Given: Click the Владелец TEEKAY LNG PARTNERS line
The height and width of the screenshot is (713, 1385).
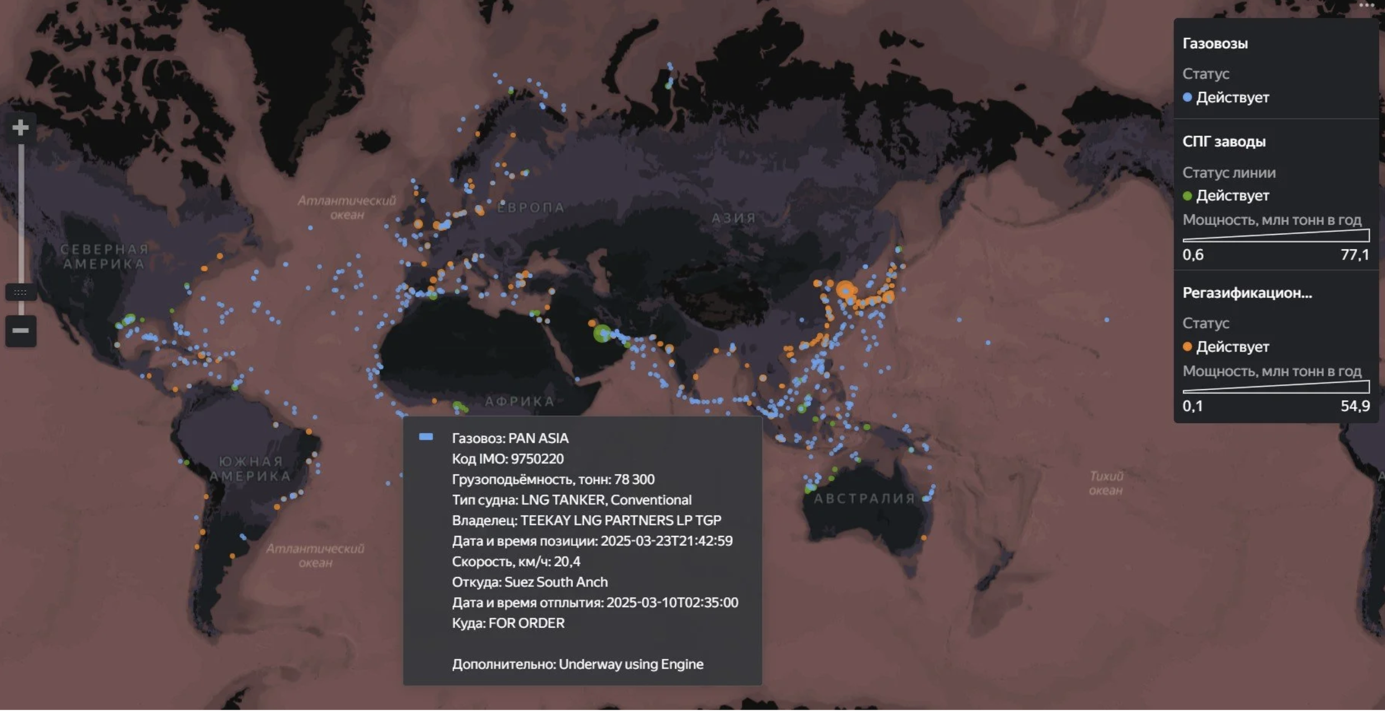Looking at the screenshot, I should pyautogui.click(x=587, y=520).
